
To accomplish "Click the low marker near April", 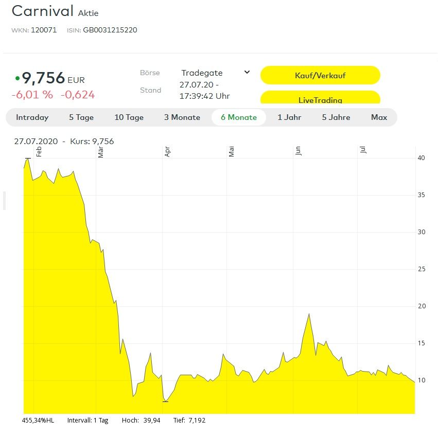I will click(165, 401).
